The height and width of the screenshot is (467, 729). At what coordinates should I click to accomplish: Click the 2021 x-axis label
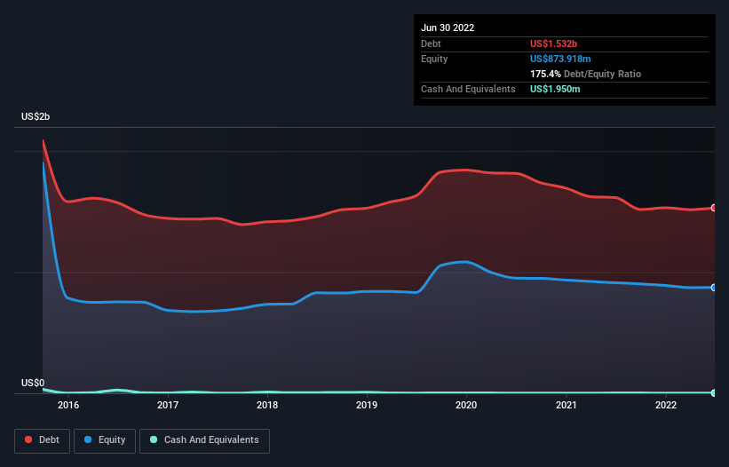coord(567,405)
